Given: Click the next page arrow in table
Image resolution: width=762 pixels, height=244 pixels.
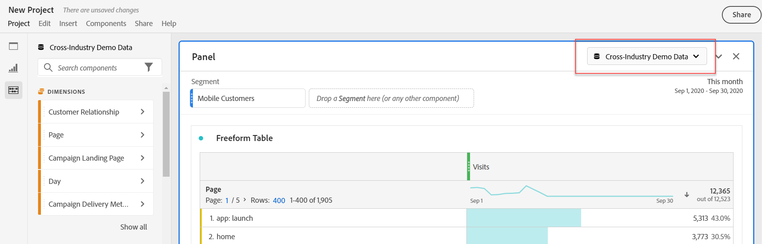Looking at the screenshot, I should (x=245, y=200).
